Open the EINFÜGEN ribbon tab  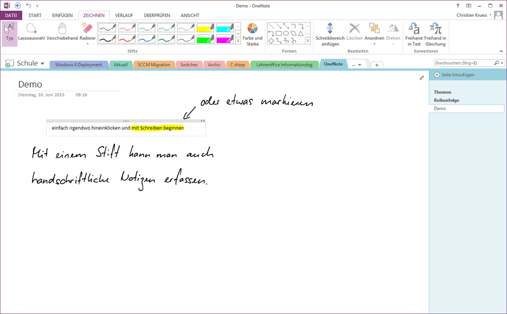click(62, 15)
